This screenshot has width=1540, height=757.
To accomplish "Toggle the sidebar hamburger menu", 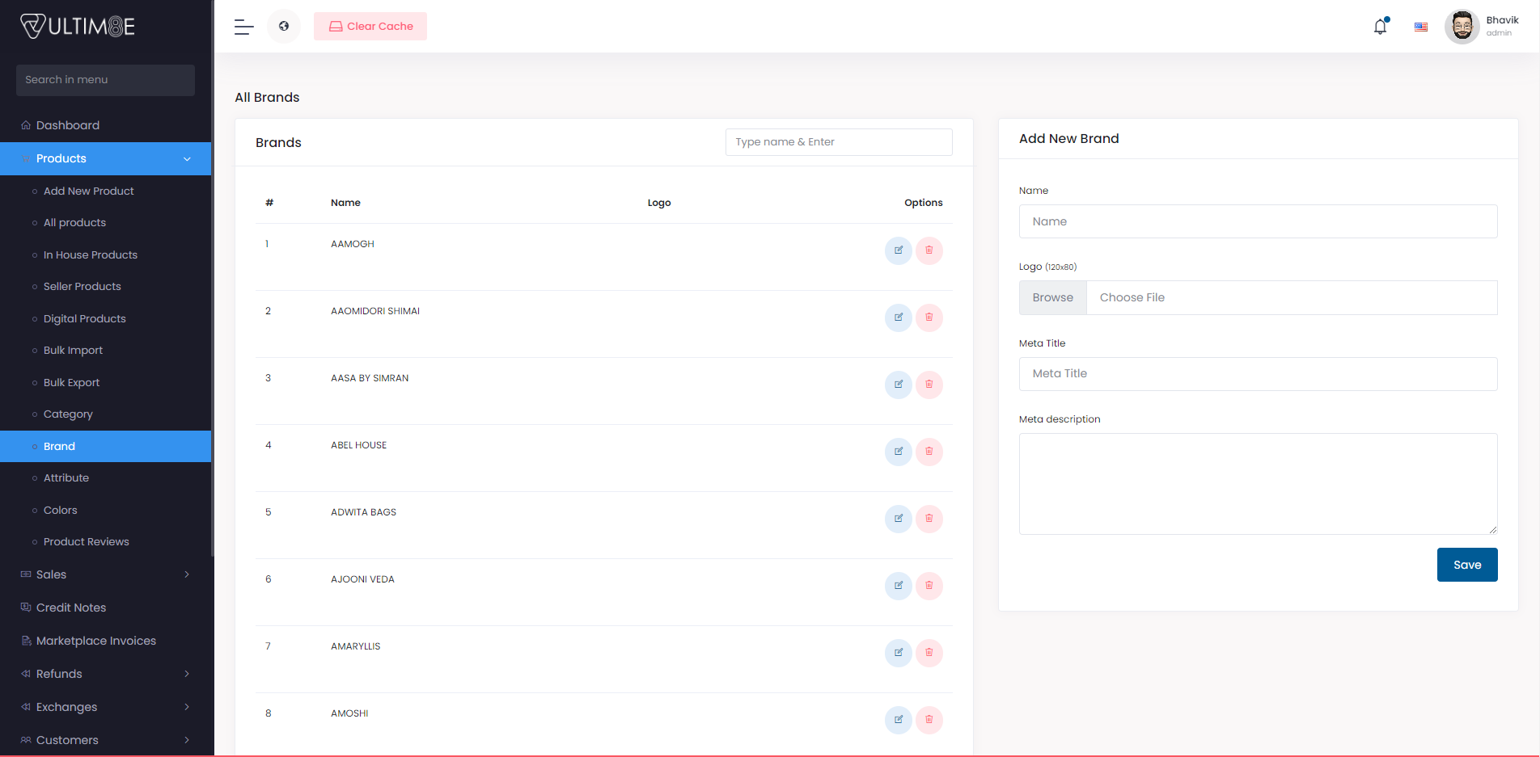I will (x=244, y=27).
